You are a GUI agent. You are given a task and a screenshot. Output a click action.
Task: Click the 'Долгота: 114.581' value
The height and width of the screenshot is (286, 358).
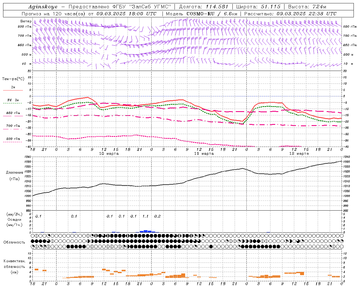pyautogui.click(x=204, y=7)
